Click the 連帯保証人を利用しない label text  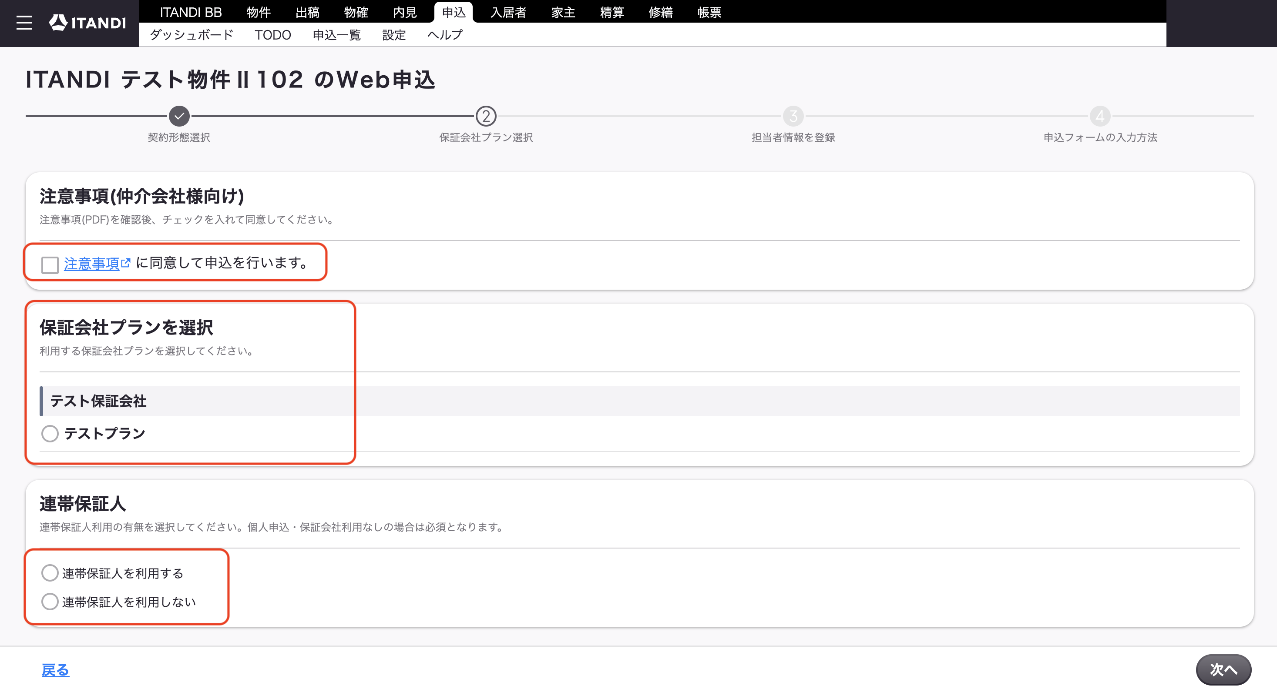(x=129, y=602)
